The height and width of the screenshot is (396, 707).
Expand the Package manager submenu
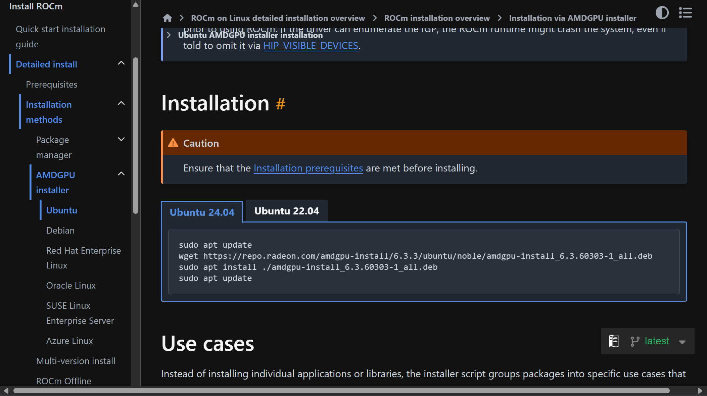point(121,139)
